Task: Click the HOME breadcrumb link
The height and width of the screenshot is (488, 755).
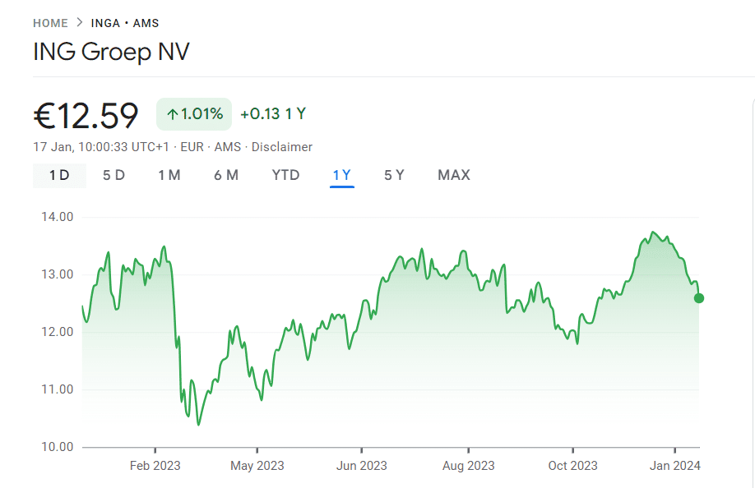Action: coord(50,23)
